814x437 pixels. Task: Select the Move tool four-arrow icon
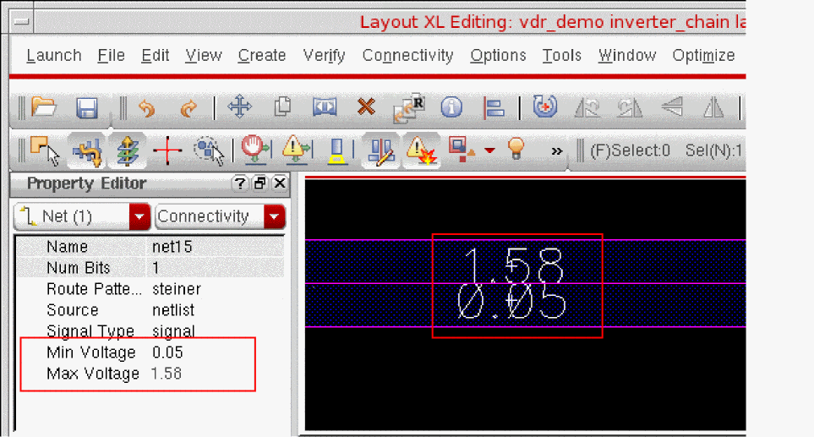pos(239,107)
